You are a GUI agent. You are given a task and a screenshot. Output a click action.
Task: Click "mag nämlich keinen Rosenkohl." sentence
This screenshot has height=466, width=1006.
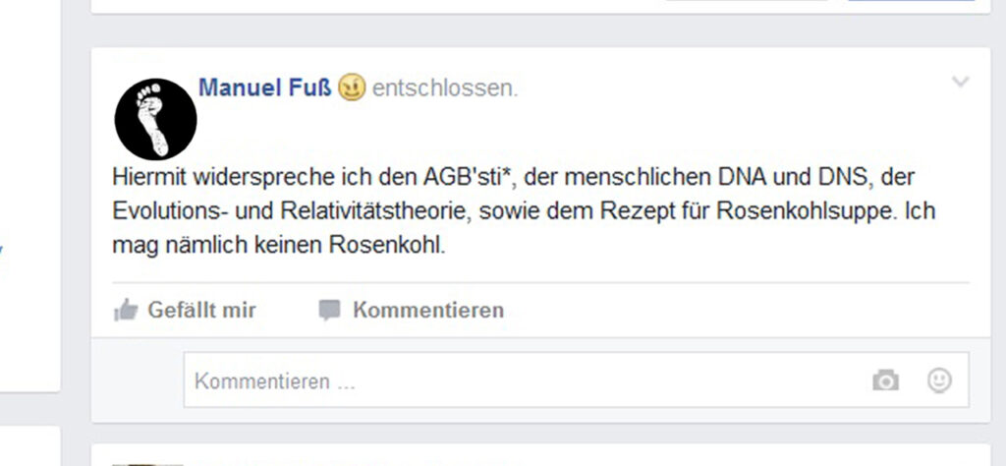click(278, 246)
